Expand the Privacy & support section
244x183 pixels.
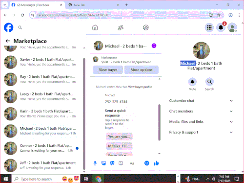point(201,132)
